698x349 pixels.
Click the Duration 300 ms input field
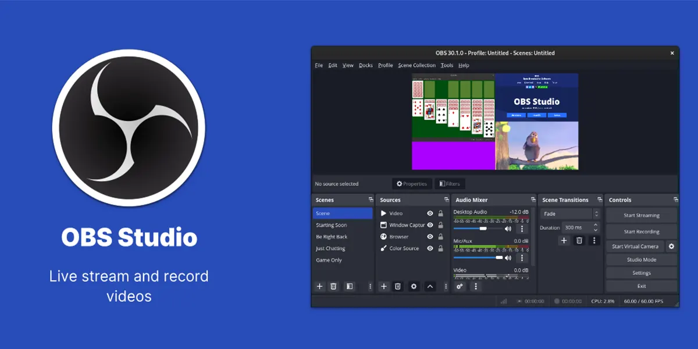(576, 227)
